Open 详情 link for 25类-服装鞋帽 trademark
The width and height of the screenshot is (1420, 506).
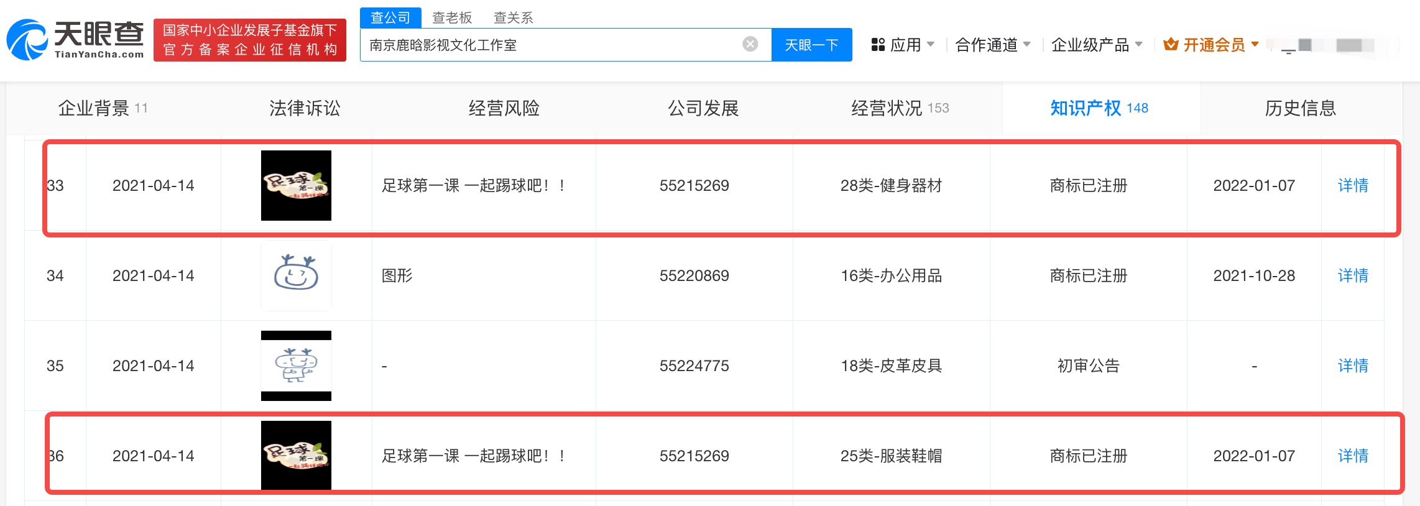click(1352, 456)
